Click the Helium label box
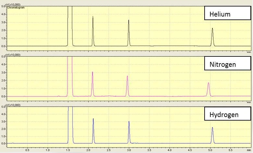Image resolution: width=253 pixels, height=153 pixels. tap(228, 13)
